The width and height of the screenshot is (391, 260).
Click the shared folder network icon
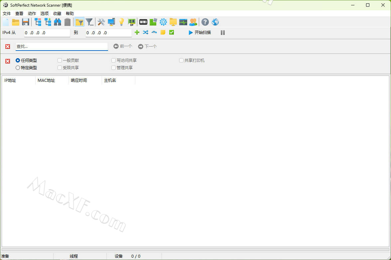(173, 22)
